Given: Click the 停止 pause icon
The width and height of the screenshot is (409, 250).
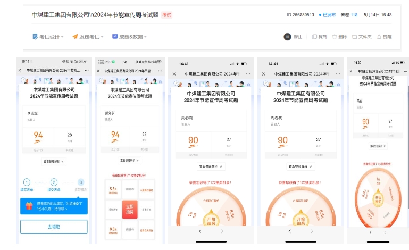Looking at the screenshot, I should pos(287,37).
